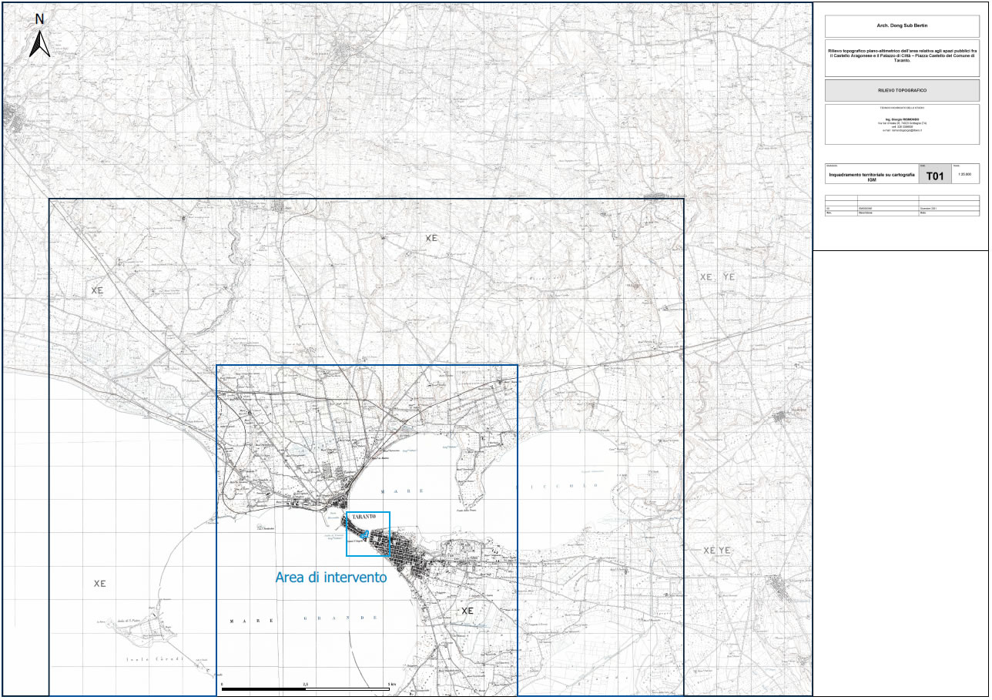Click the 5 km graphic scale bar
The height and width of the screenshot is (700, 992).
304,690
